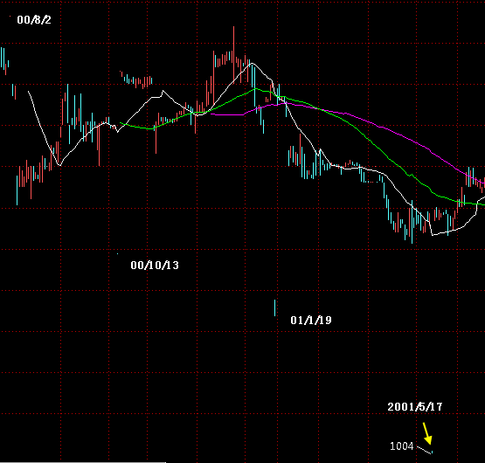The height and width of the screenshot is (463, 485).
Task: Select the lowest cyan candlestick in right trough
Action: [x=412, y=222]
